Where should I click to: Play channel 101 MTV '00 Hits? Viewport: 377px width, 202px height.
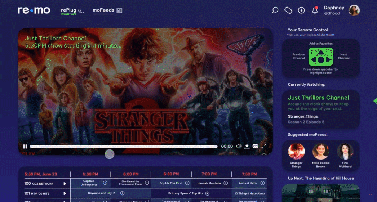pos(65,193)
